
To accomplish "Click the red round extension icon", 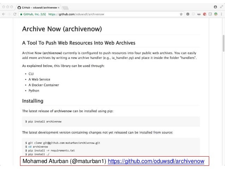I will (205, 14).
